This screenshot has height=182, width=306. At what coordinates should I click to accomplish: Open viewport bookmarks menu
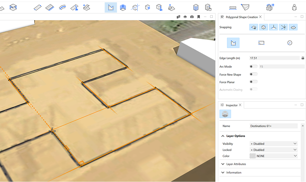pyautogui.click(x=199, y=17)
